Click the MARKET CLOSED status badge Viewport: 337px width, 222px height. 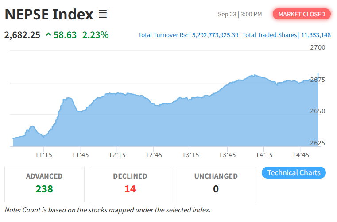(x=302, y=14)
